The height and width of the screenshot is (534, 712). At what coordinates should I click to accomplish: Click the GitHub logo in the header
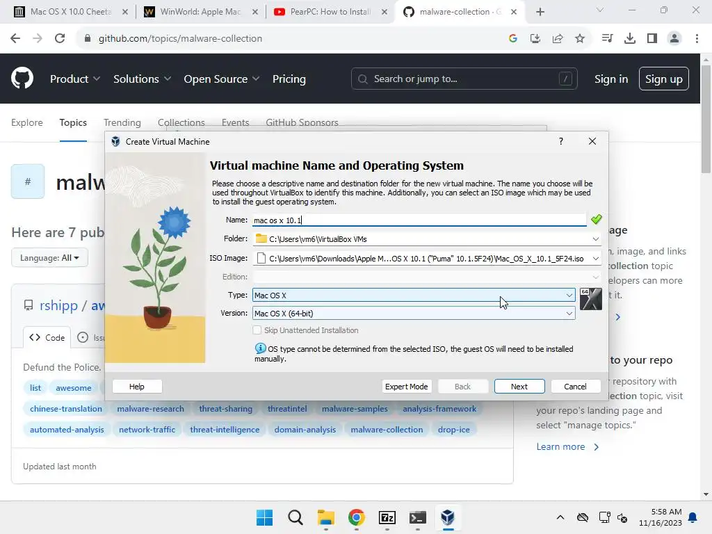point(22,78)
